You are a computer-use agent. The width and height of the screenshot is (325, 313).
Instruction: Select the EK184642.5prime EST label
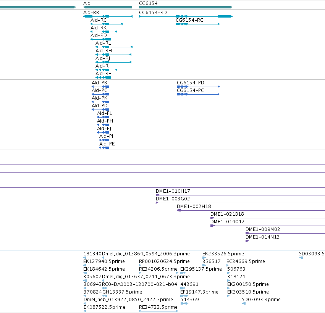[x=104, y=269]
